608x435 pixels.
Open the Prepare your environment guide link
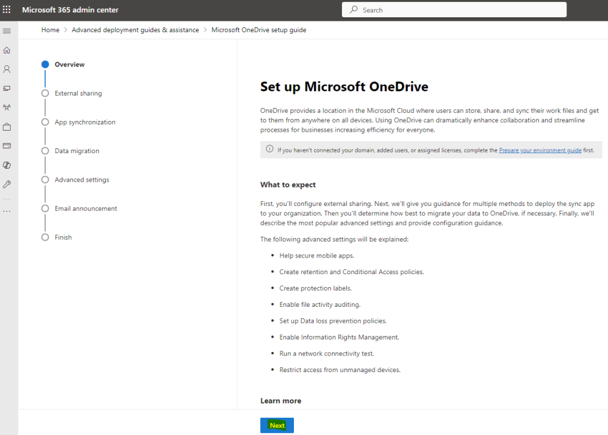[x=540, y=150]
